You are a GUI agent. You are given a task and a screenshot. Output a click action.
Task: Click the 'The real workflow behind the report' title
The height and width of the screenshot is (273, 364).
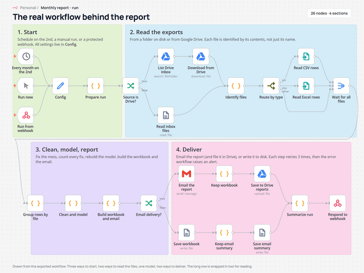[81, 17]
